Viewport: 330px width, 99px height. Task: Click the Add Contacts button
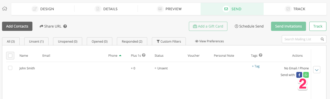(x=17, y=26)
